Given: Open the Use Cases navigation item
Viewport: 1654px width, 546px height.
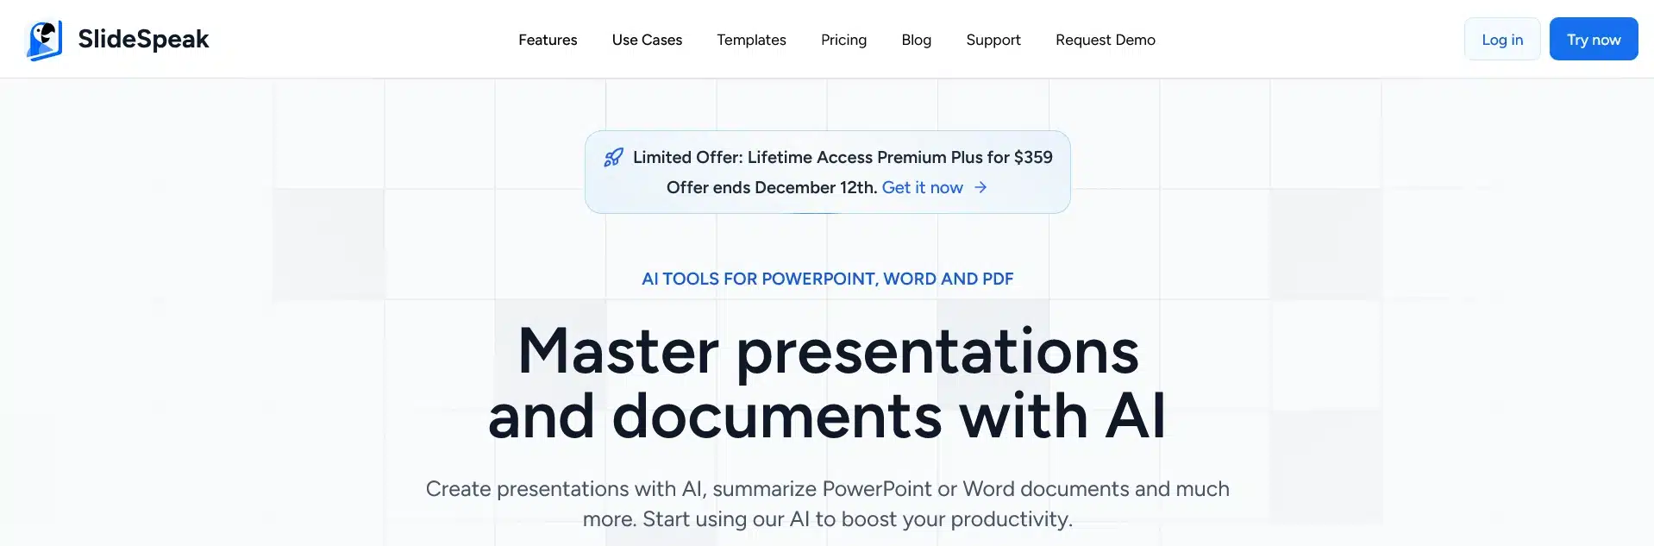Looking at the screenshot, I should 647,40.
